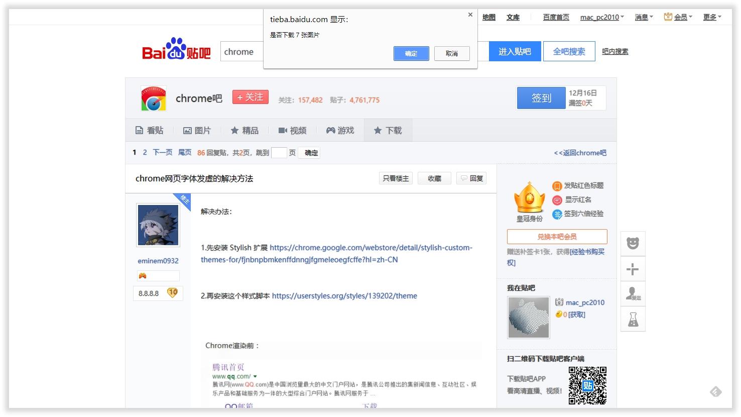741x417 pixels.
Task: Open the chrome吧 forum title
Action: coord(199,98)
